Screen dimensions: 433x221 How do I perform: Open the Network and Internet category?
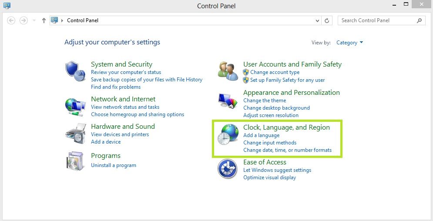(123, 99)
